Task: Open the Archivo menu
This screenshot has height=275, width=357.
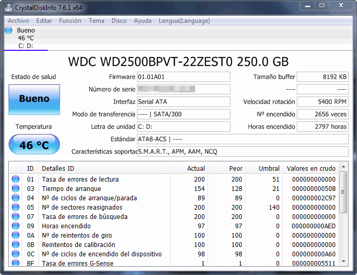Action: click(x=19, y=21)
